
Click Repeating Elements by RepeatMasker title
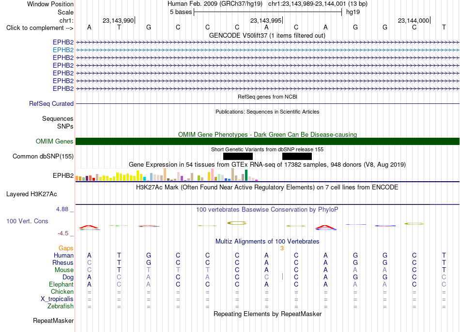pyautogui.click(x=268, y=314)
